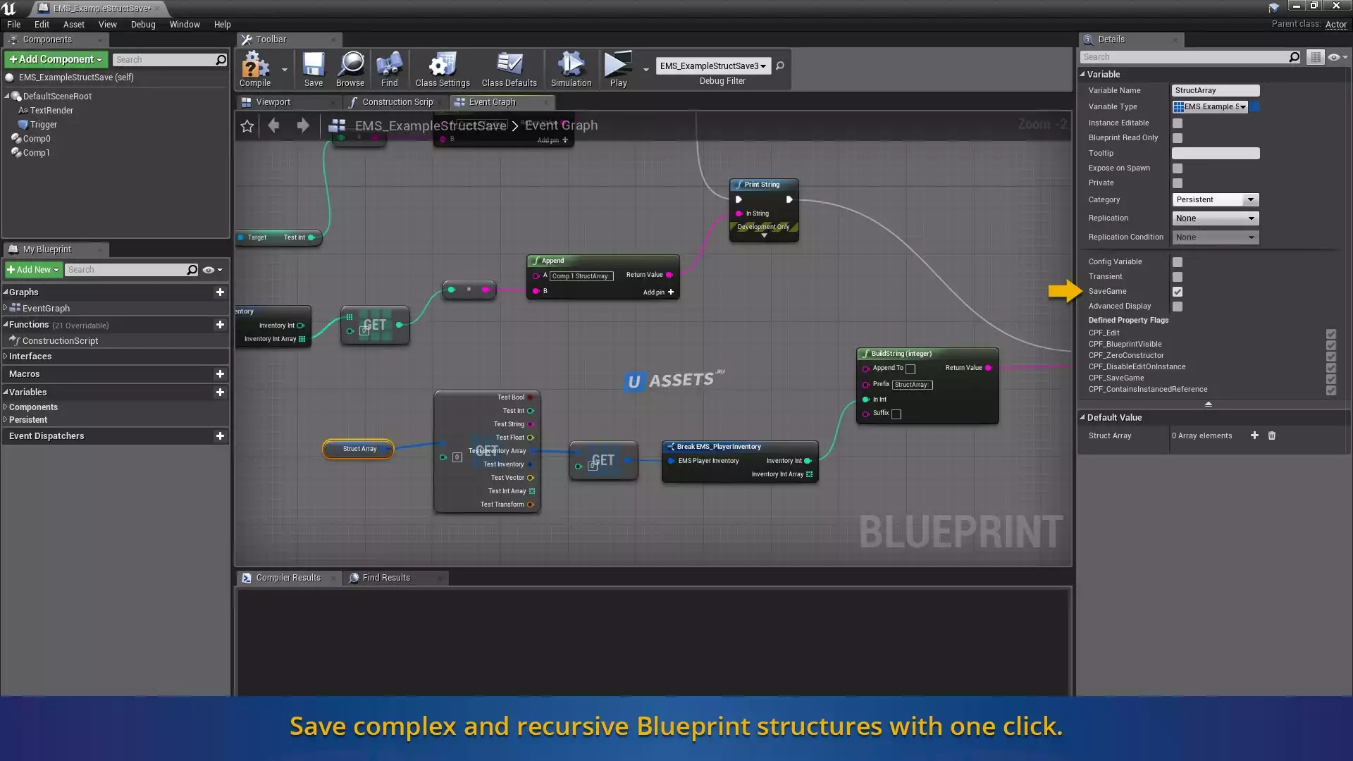
Task: Open the Asset menu
Action: [x=73, y=25]
